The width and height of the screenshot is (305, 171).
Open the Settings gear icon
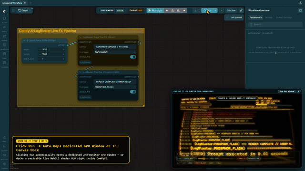click(4, 164)
